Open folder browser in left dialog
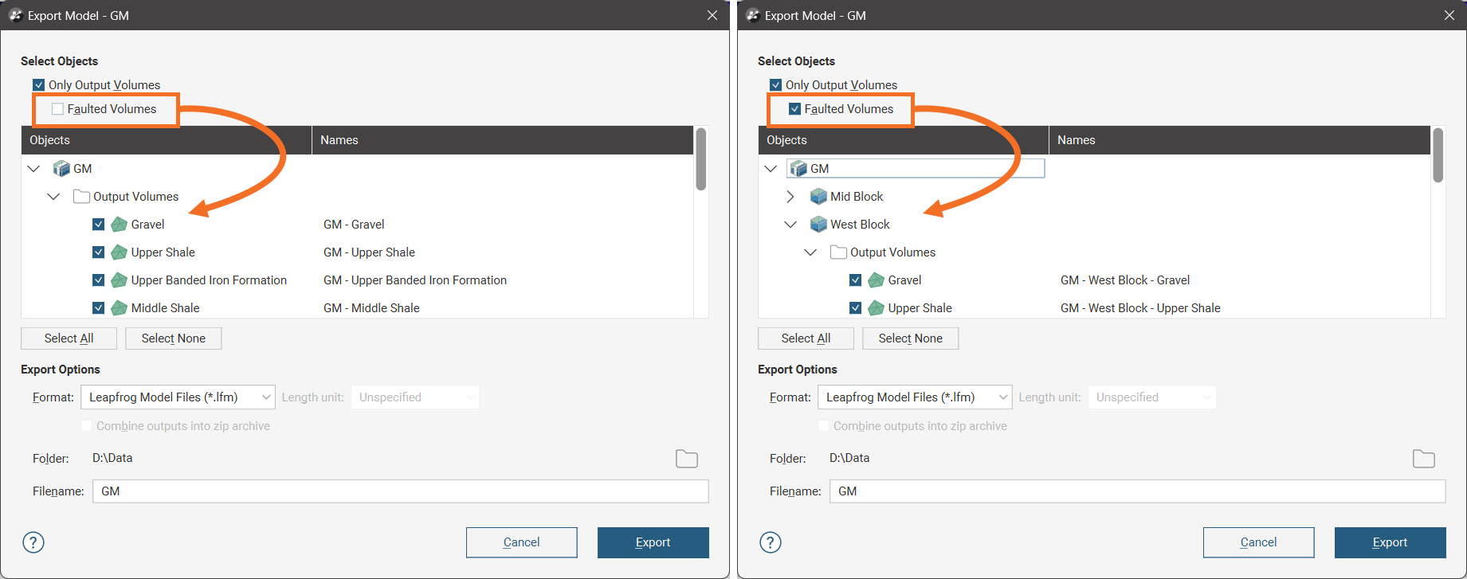The width and height of the screenshot is (1467, 579). 686,459
